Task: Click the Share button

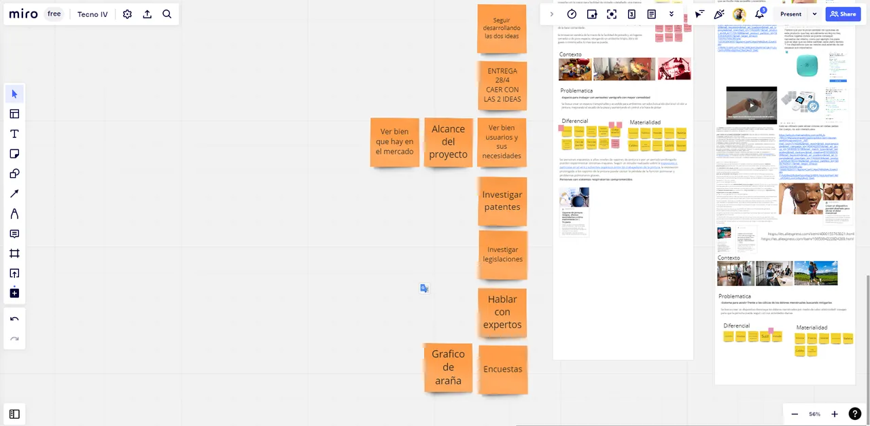Action: click(843, 14)
